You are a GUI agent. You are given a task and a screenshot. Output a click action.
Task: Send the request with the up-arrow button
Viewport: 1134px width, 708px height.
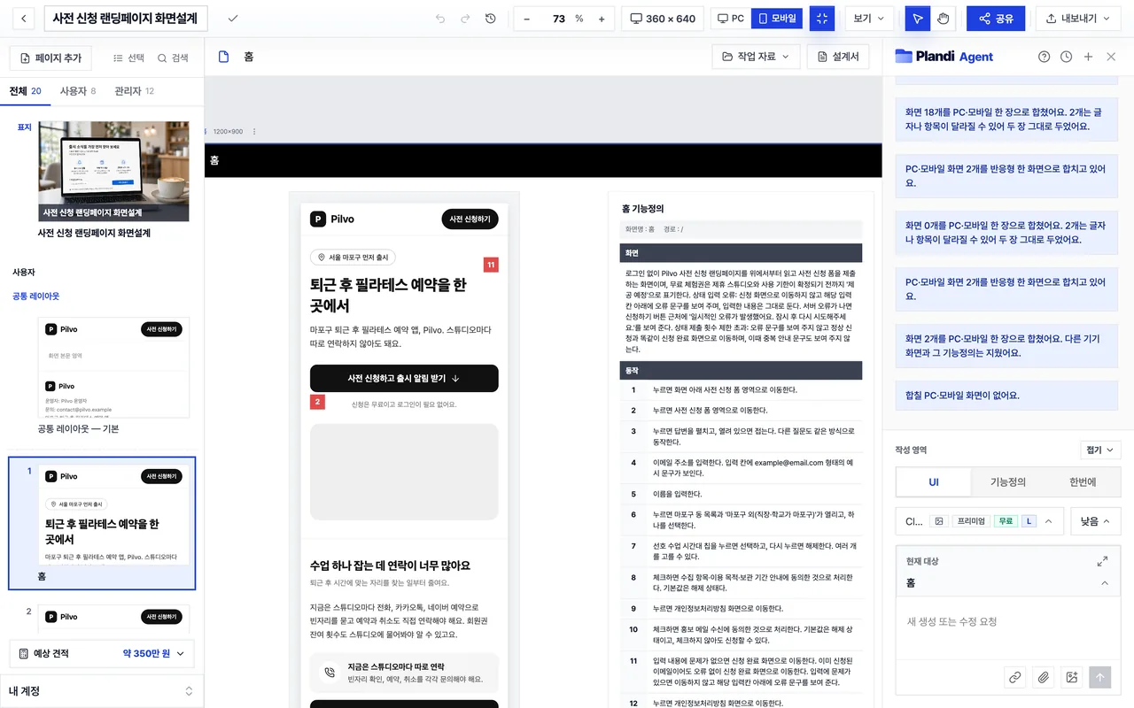coord(1099,677)
